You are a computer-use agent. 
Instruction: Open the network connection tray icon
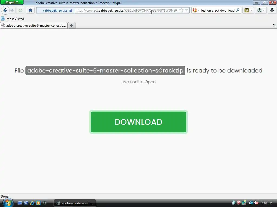coord(251,203)
